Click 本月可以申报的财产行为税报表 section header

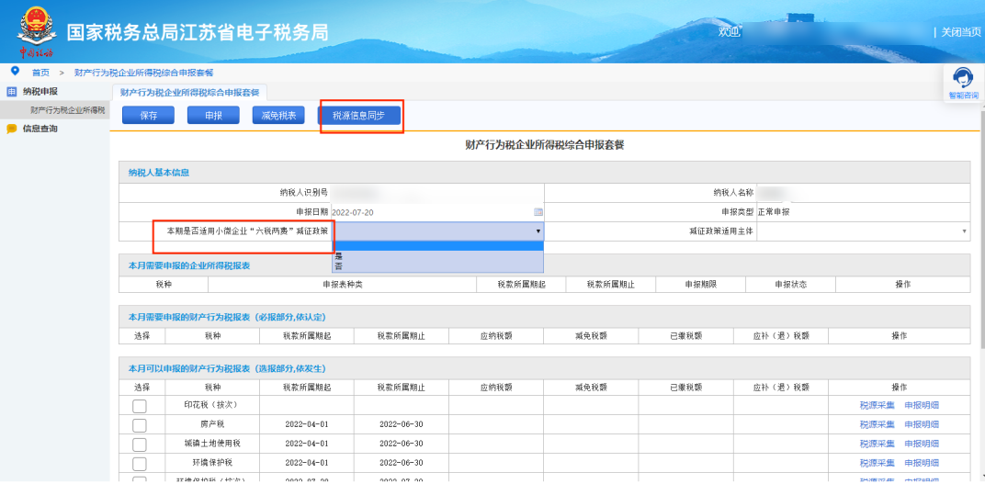point(544,368)
